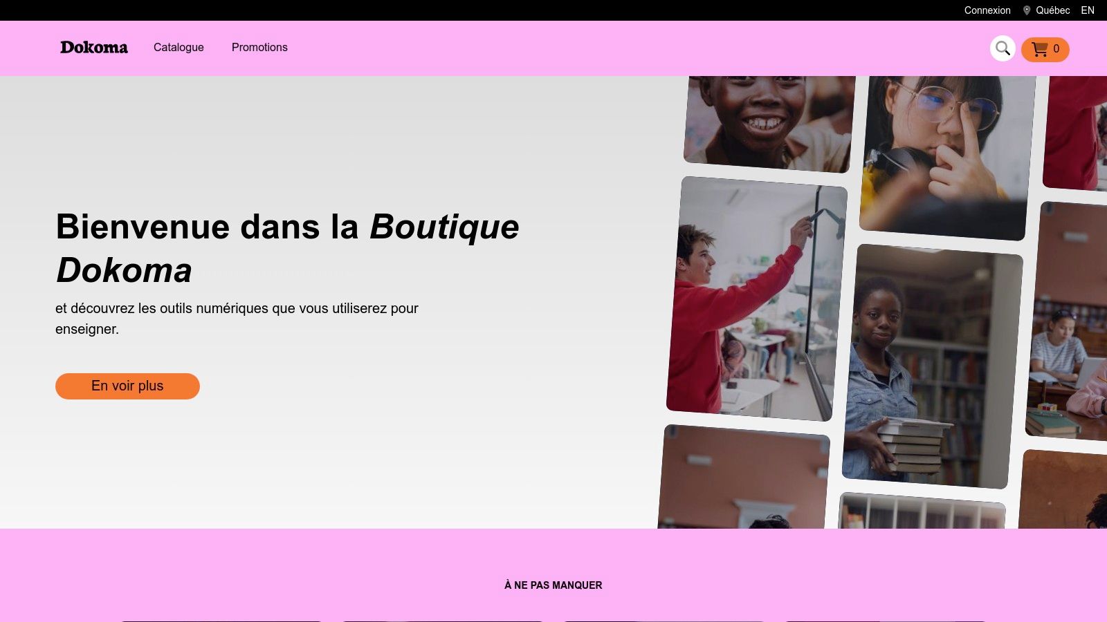Open the shopping cart icon
Image resolution: width=1107 pixels, height=622 pixels.
(x=1040, y=49)
